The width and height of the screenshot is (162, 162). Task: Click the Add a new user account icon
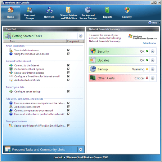[11, 107]
